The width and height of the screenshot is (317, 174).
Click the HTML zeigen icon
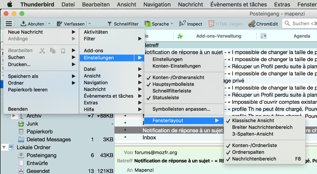(212, 24)
